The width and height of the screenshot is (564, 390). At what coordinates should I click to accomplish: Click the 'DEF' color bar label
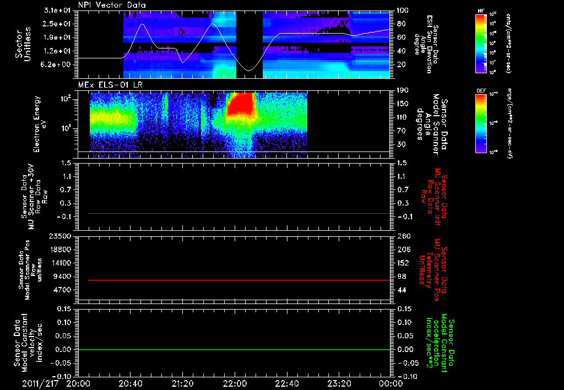(481, 91)
